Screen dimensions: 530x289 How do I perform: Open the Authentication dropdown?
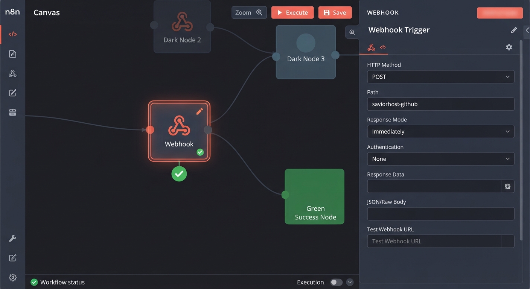tap(441, 159)
